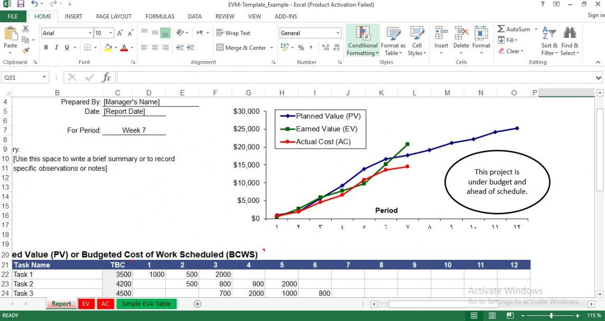Apply cell borders
This screenshot has width=605, height=321.
87,47
